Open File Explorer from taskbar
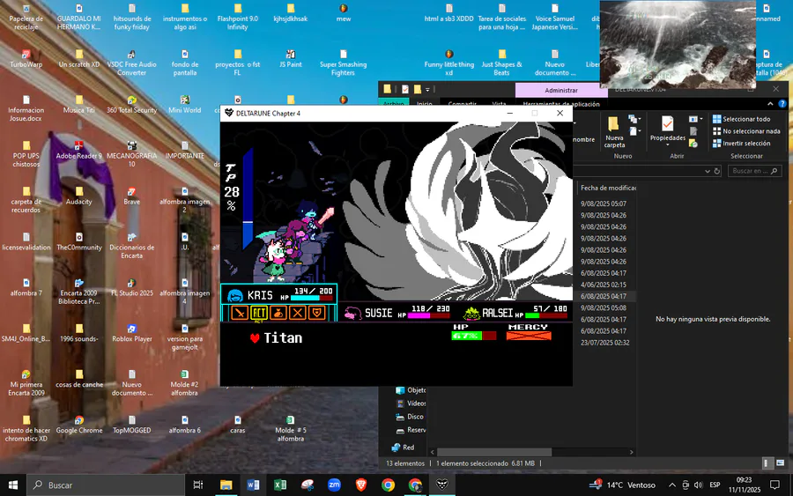This screenshot has width=793, height=496. coord(226,485)
